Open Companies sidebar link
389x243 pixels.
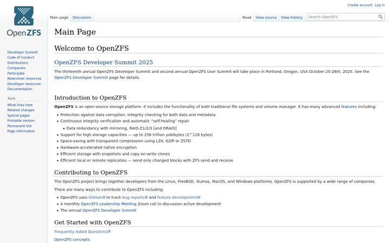(x=16, y=67)
